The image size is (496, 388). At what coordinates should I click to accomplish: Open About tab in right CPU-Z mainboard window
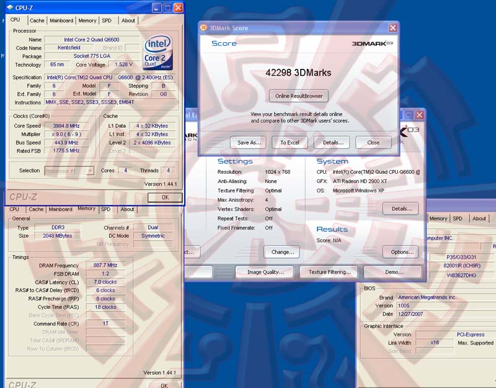coord(479,219)
